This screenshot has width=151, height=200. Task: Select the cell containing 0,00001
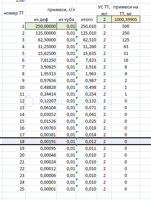[41, 189]
